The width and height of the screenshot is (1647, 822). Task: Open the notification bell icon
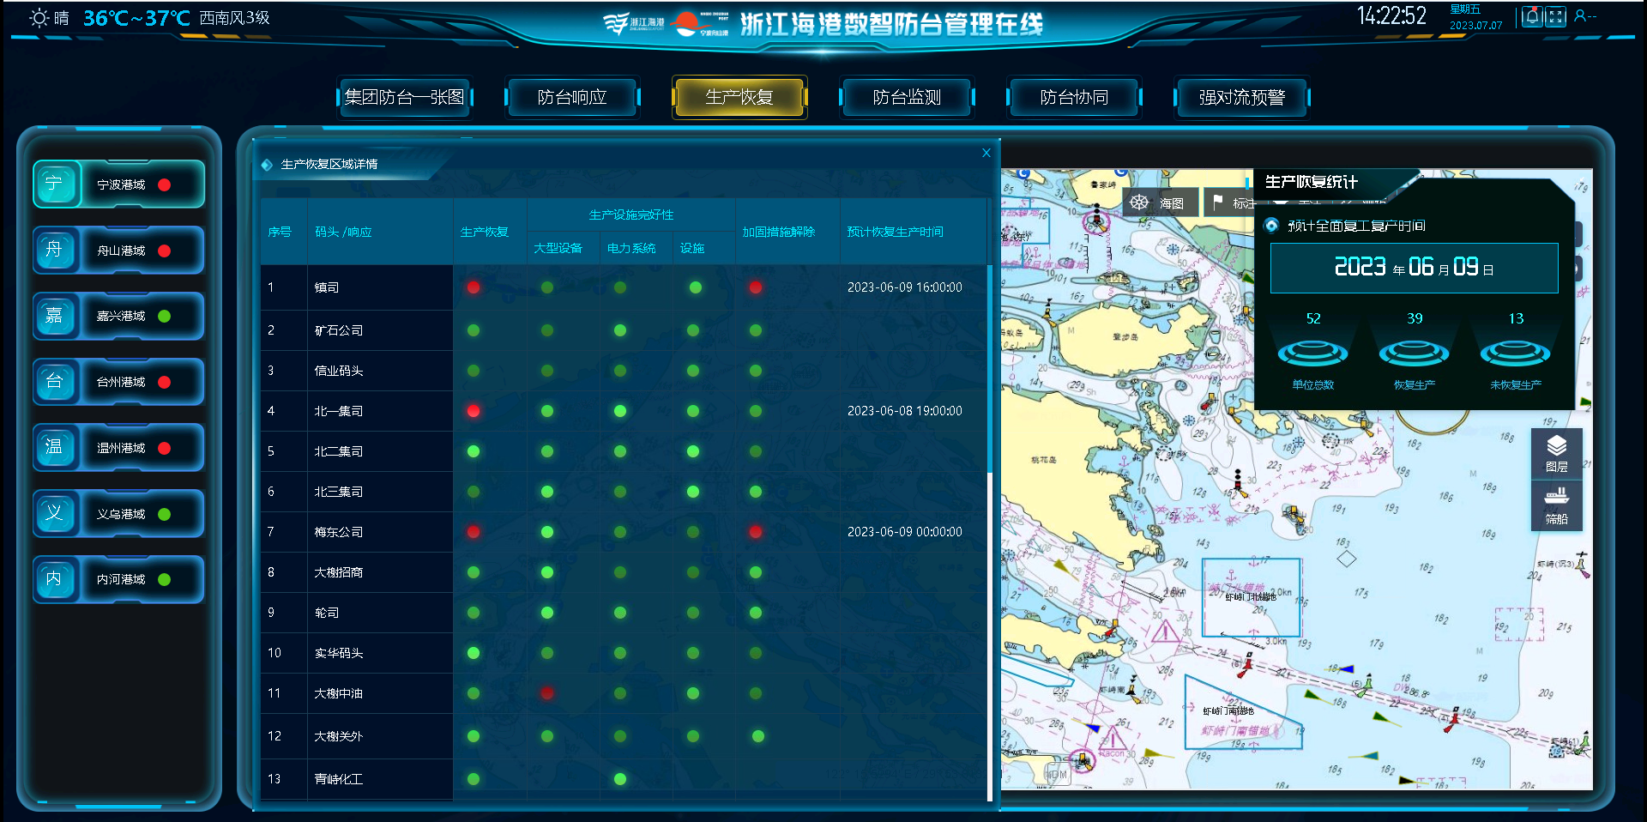pos(1532,16)
